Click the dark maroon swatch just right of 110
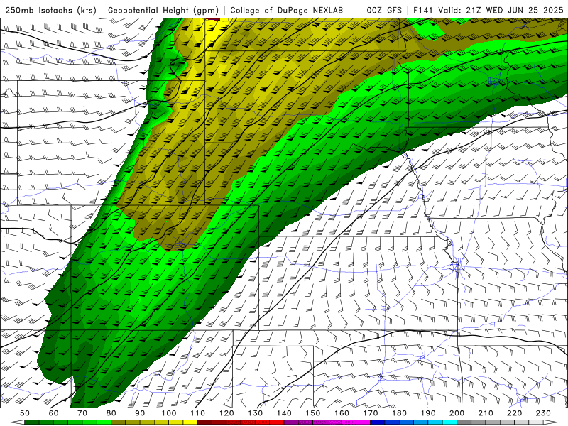Image resolution: width=568 pixels, height=426 pixels. [x=204, y=422]
